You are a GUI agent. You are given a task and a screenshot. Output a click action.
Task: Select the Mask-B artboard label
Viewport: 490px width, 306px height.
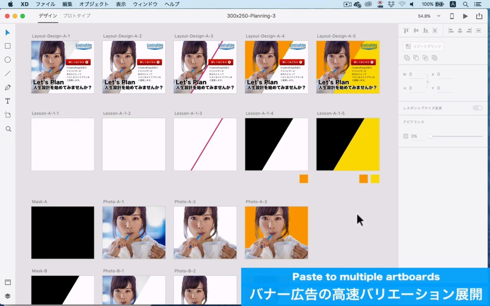[39, 271]
